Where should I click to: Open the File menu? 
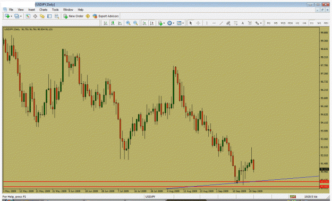coord(11,10)
